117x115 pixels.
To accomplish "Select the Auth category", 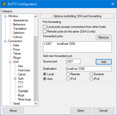I will coord(21,79).
